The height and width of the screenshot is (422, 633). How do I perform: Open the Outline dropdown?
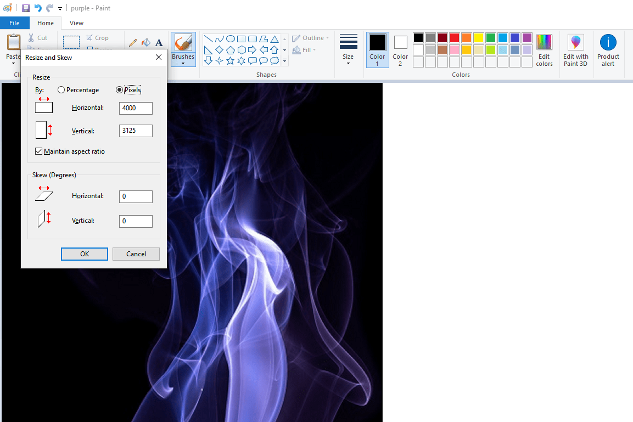311,37
